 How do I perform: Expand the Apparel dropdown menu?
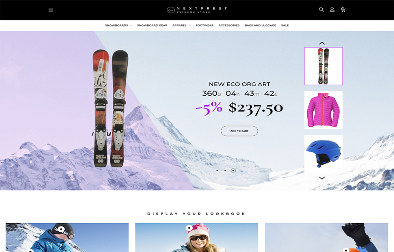[x=181, y=25]
